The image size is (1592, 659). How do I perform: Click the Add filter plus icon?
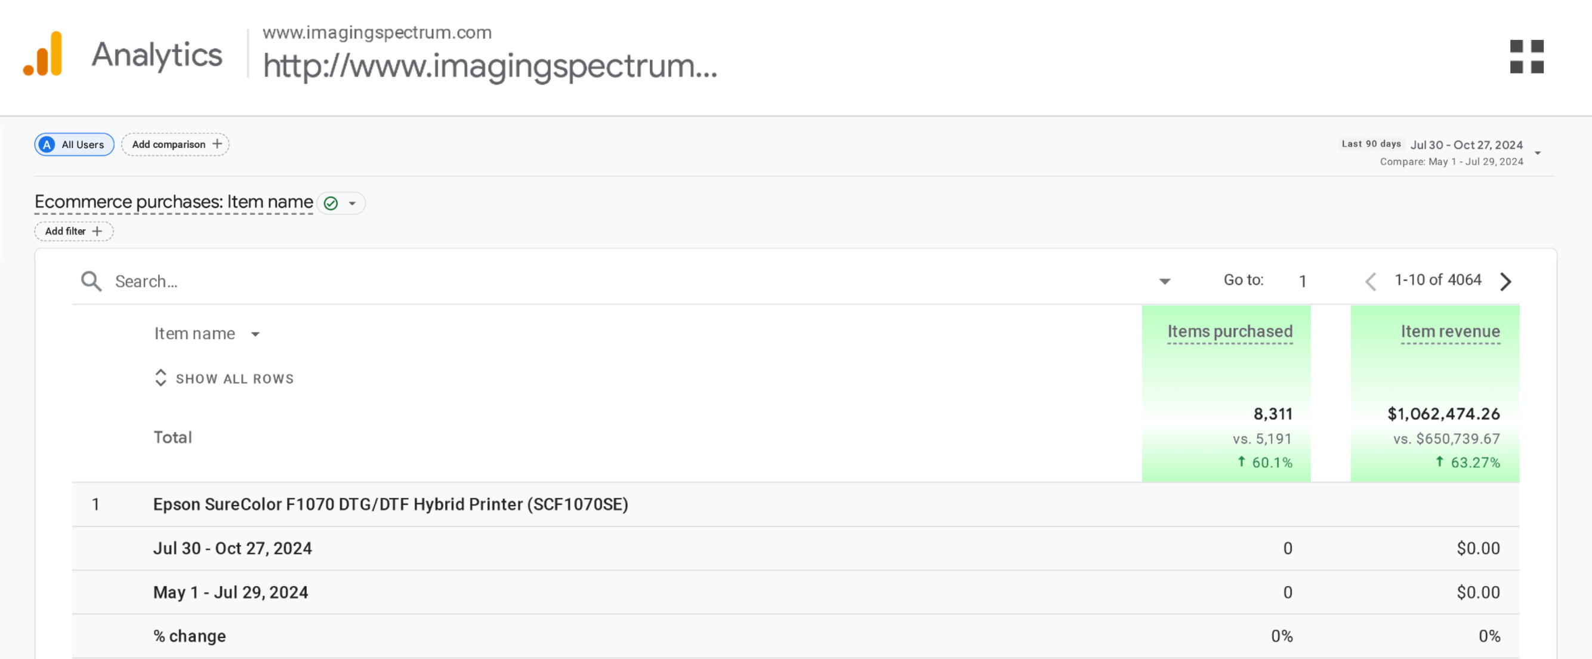coord(97,230)
